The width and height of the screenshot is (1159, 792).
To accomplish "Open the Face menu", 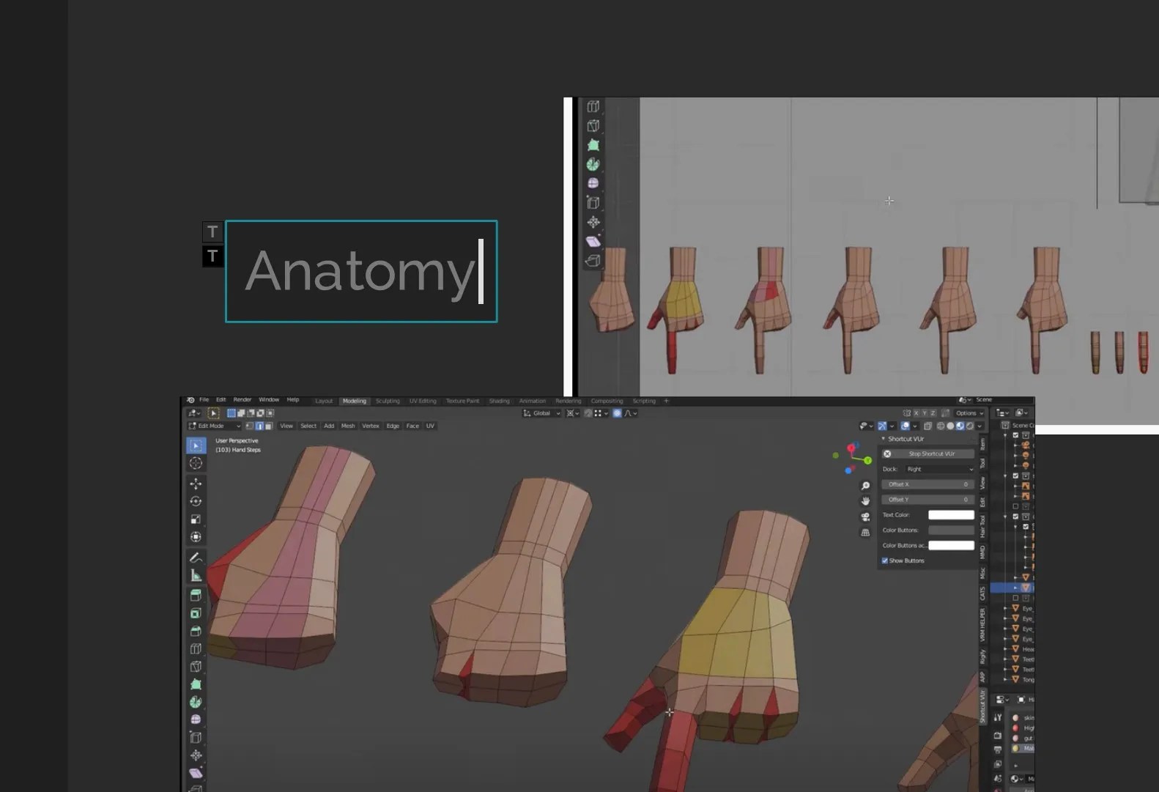I will 412,426.
